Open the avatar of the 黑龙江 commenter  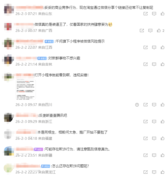tap(8, 168)
